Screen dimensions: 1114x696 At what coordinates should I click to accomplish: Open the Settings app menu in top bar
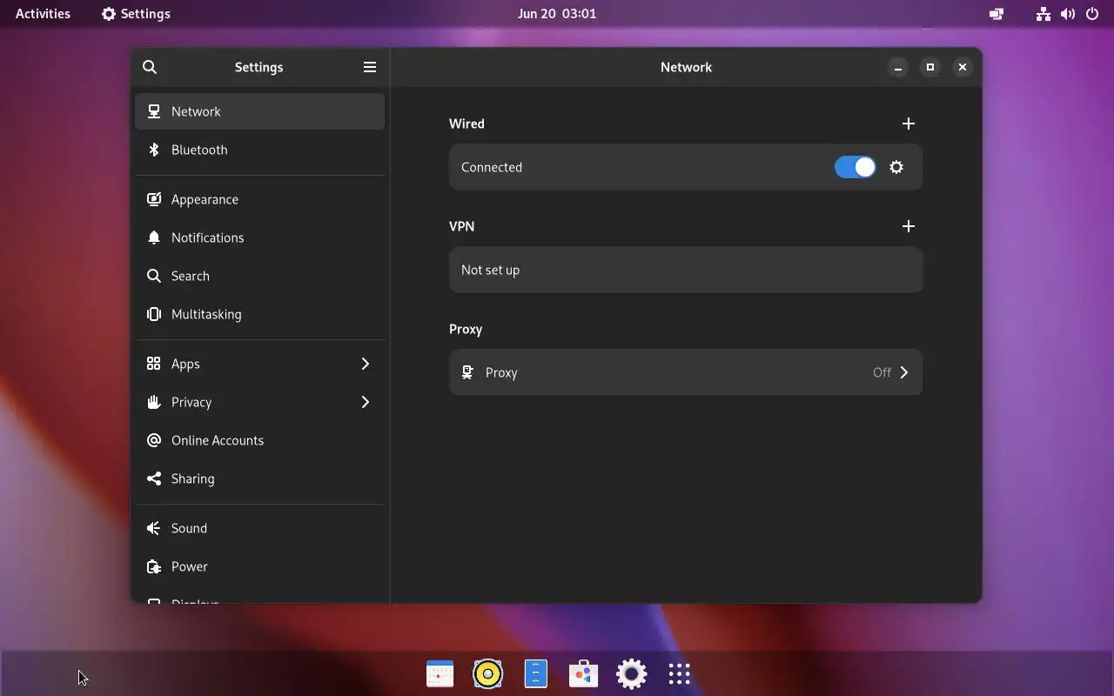[136, 14]
